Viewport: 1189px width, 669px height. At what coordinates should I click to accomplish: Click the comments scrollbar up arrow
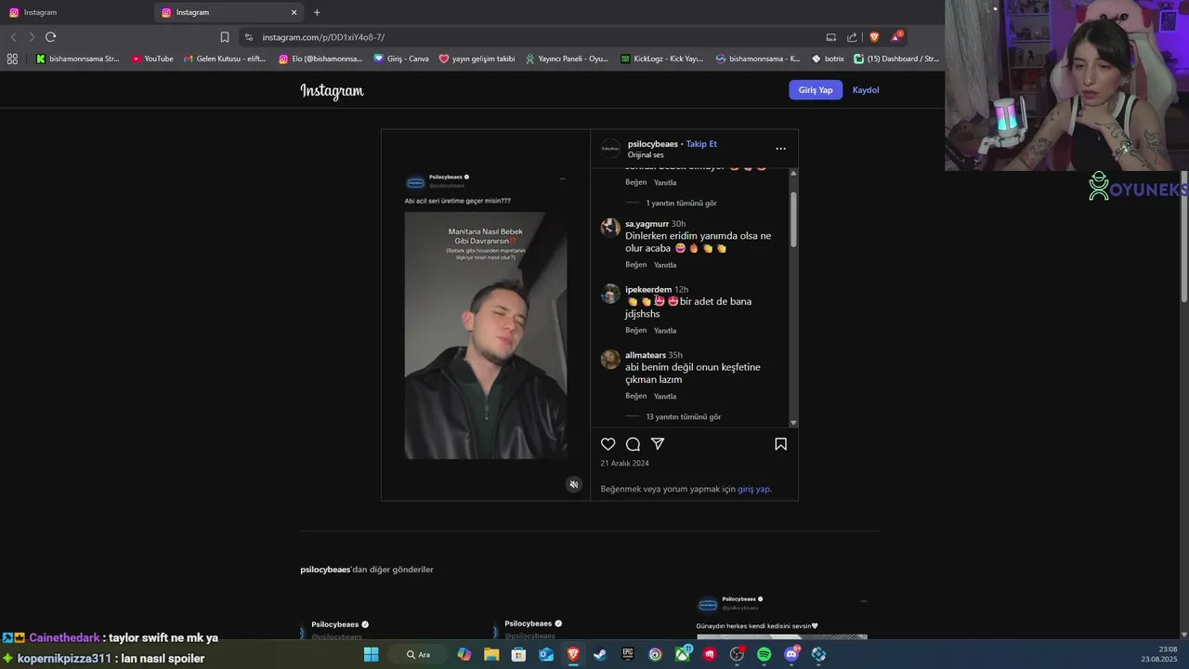point(793,173)
